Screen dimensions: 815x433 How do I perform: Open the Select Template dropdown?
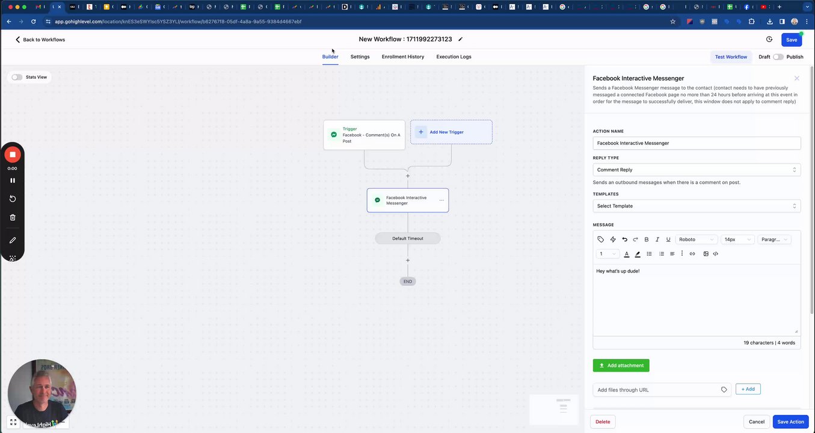697,206
